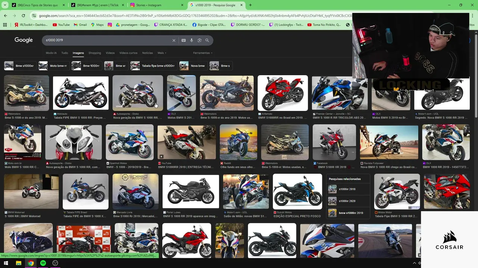View site information icon in address bar
Viewport: 478px width, 268px height.
(34, 16)
